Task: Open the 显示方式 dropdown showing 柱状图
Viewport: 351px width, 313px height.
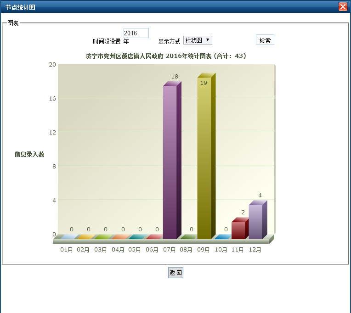Action: click(198, 40)
